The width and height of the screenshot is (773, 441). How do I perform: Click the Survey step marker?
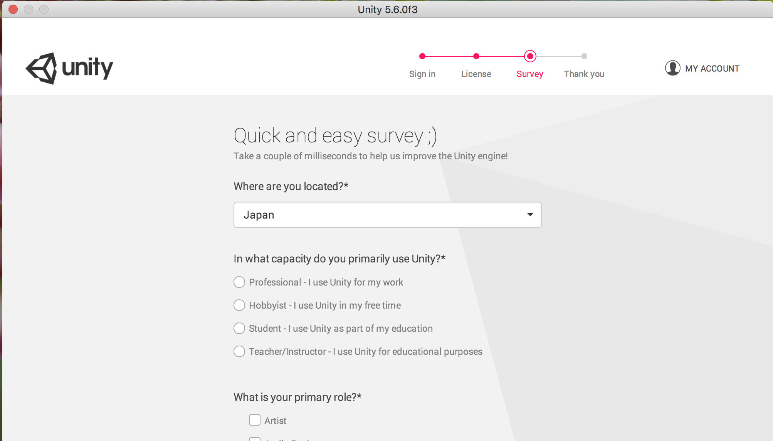click(x=530, y=56)
